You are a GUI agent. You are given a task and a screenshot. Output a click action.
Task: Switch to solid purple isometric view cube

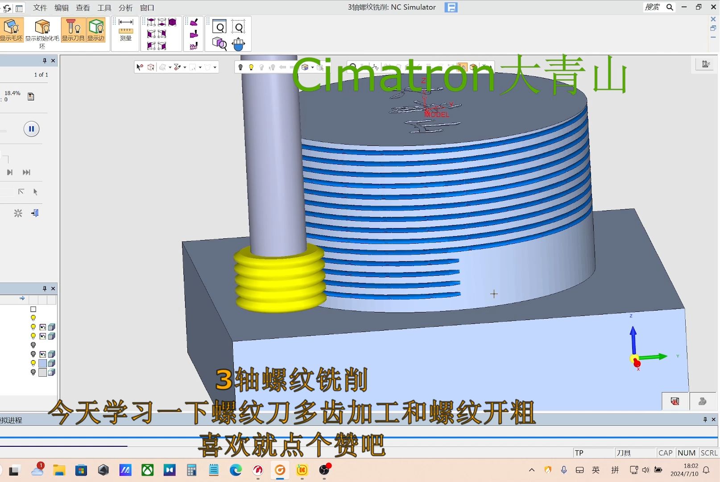pos(173,22)
